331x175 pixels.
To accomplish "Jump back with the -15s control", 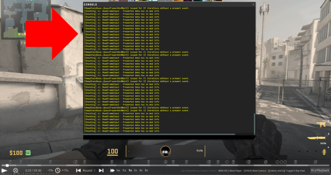I will (50, 170).
